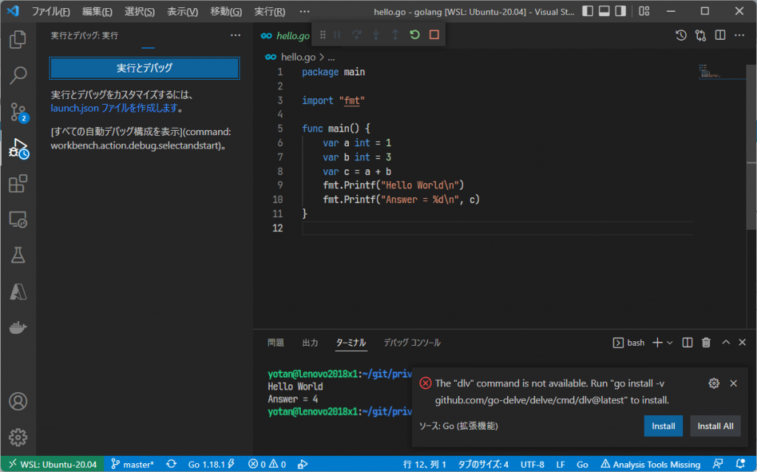
Task: Click the Analysis Tools Missing warning
Action: pos(651,465)
